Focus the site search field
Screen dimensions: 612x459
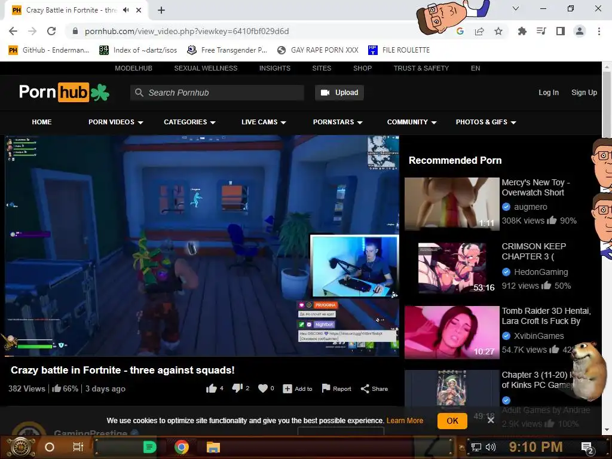point(217,93)
